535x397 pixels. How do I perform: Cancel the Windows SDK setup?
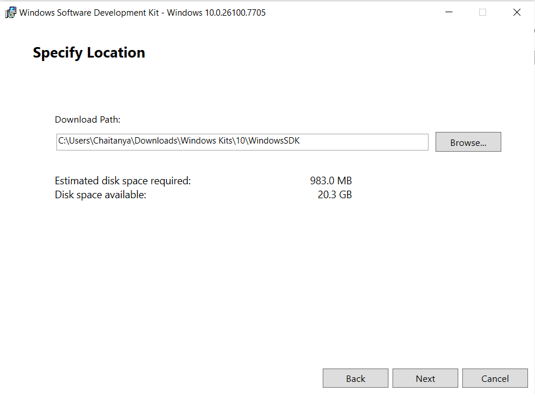495,378
